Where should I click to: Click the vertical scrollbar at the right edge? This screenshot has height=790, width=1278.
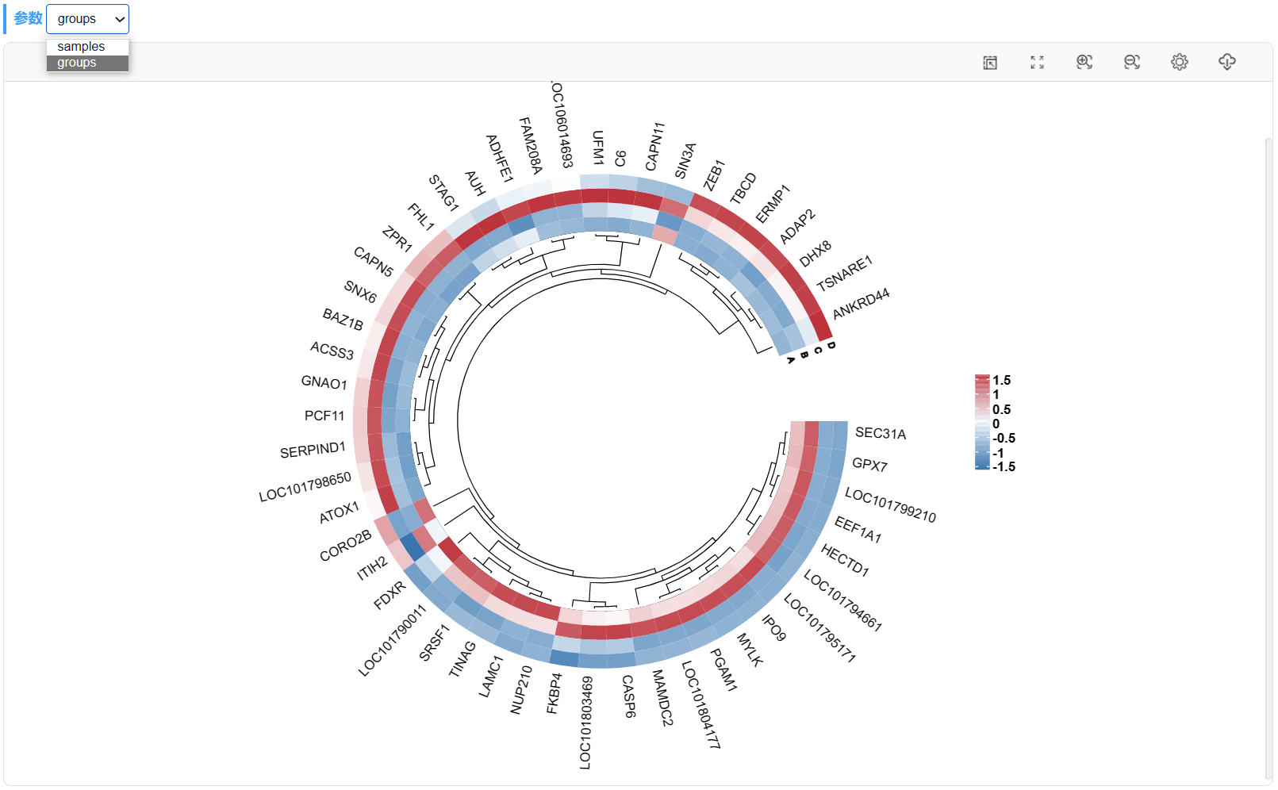pos(1268,458)
